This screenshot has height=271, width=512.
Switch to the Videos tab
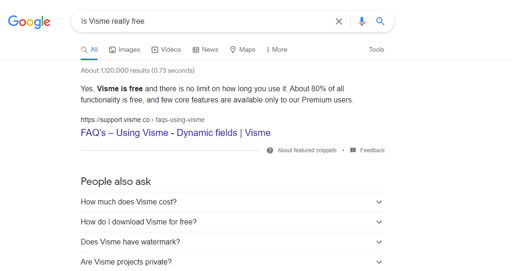(166, 49)
